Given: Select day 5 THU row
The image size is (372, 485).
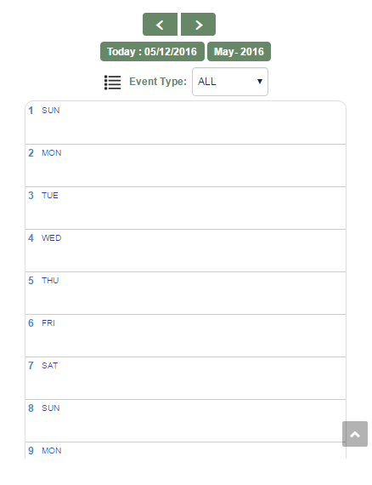Looking at the screenshot, I should (x=185, y=294).
